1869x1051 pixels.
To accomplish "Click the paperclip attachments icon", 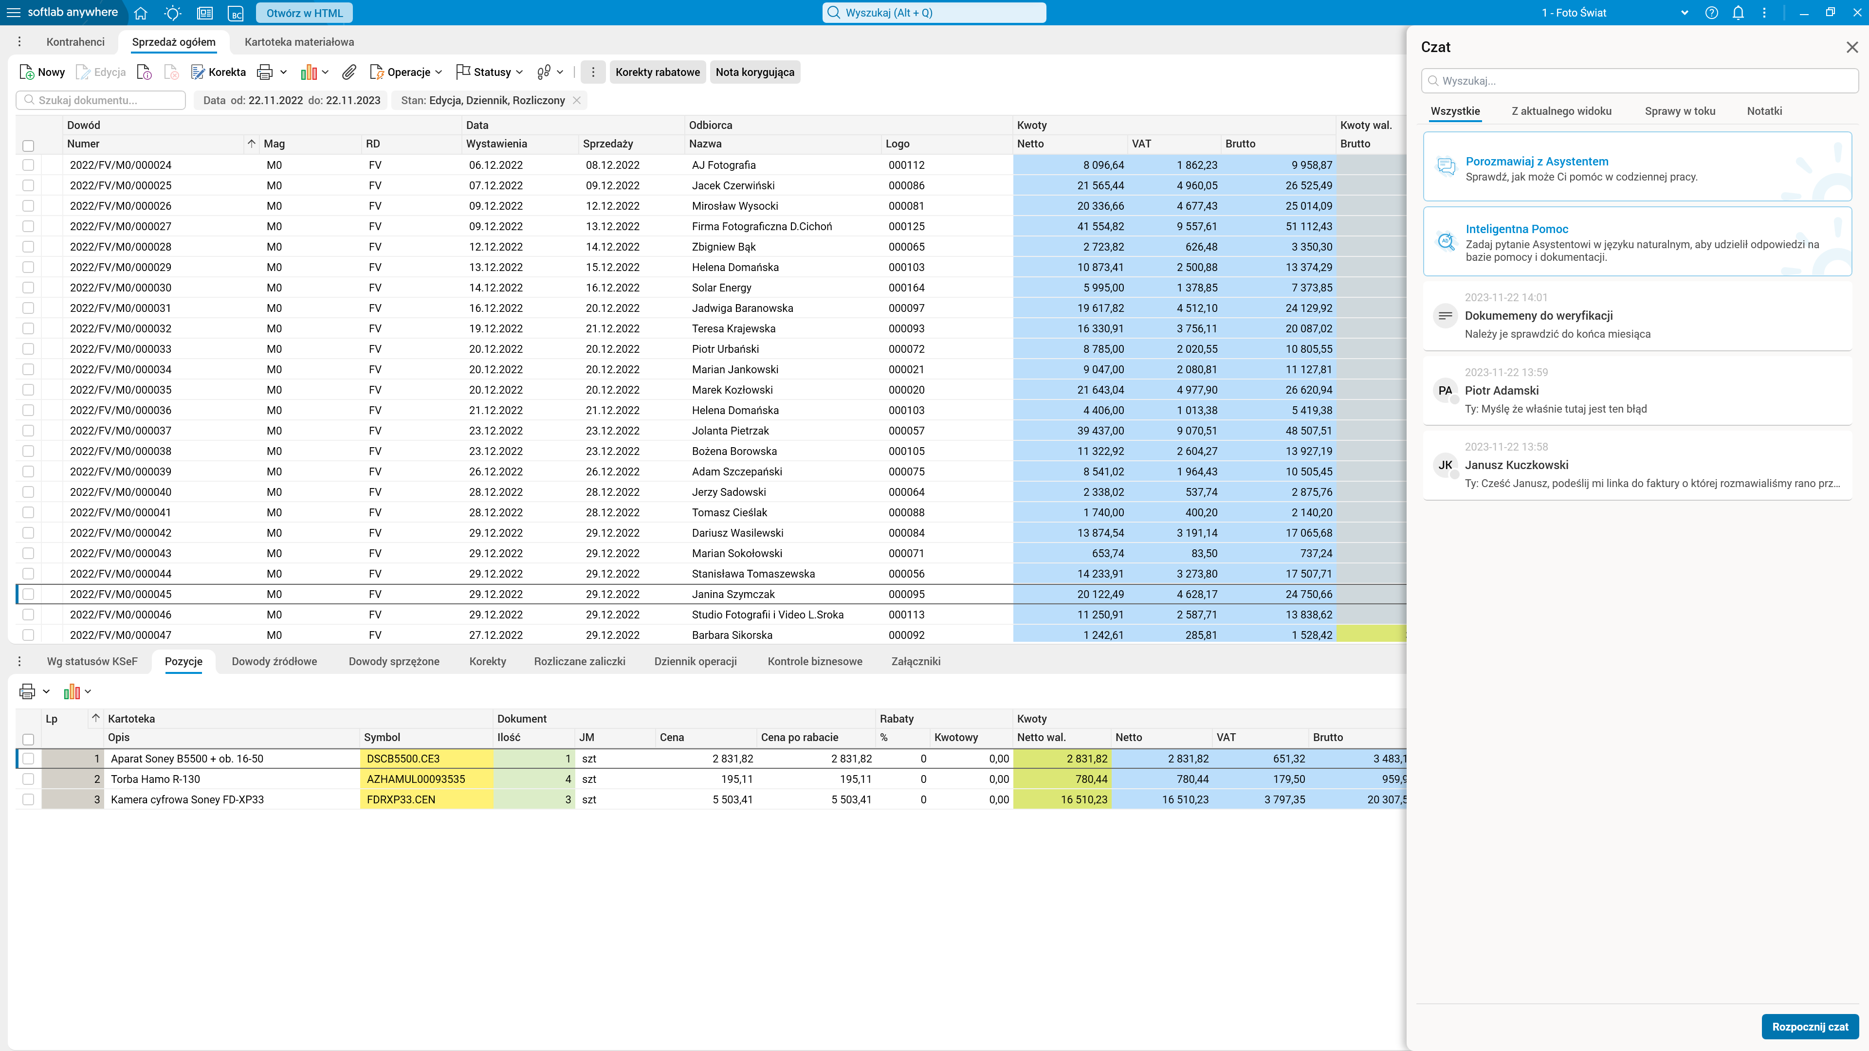I will point(349,72).
